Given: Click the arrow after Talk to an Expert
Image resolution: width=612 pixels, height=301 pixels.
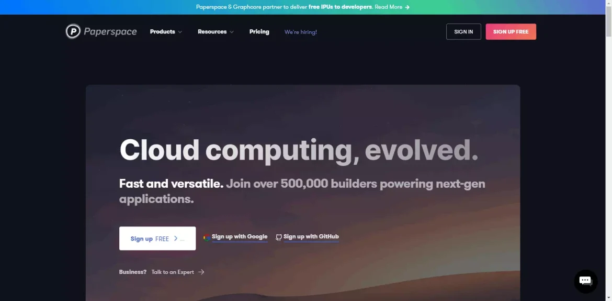Looking at the screenshot, I should point(201,272).
